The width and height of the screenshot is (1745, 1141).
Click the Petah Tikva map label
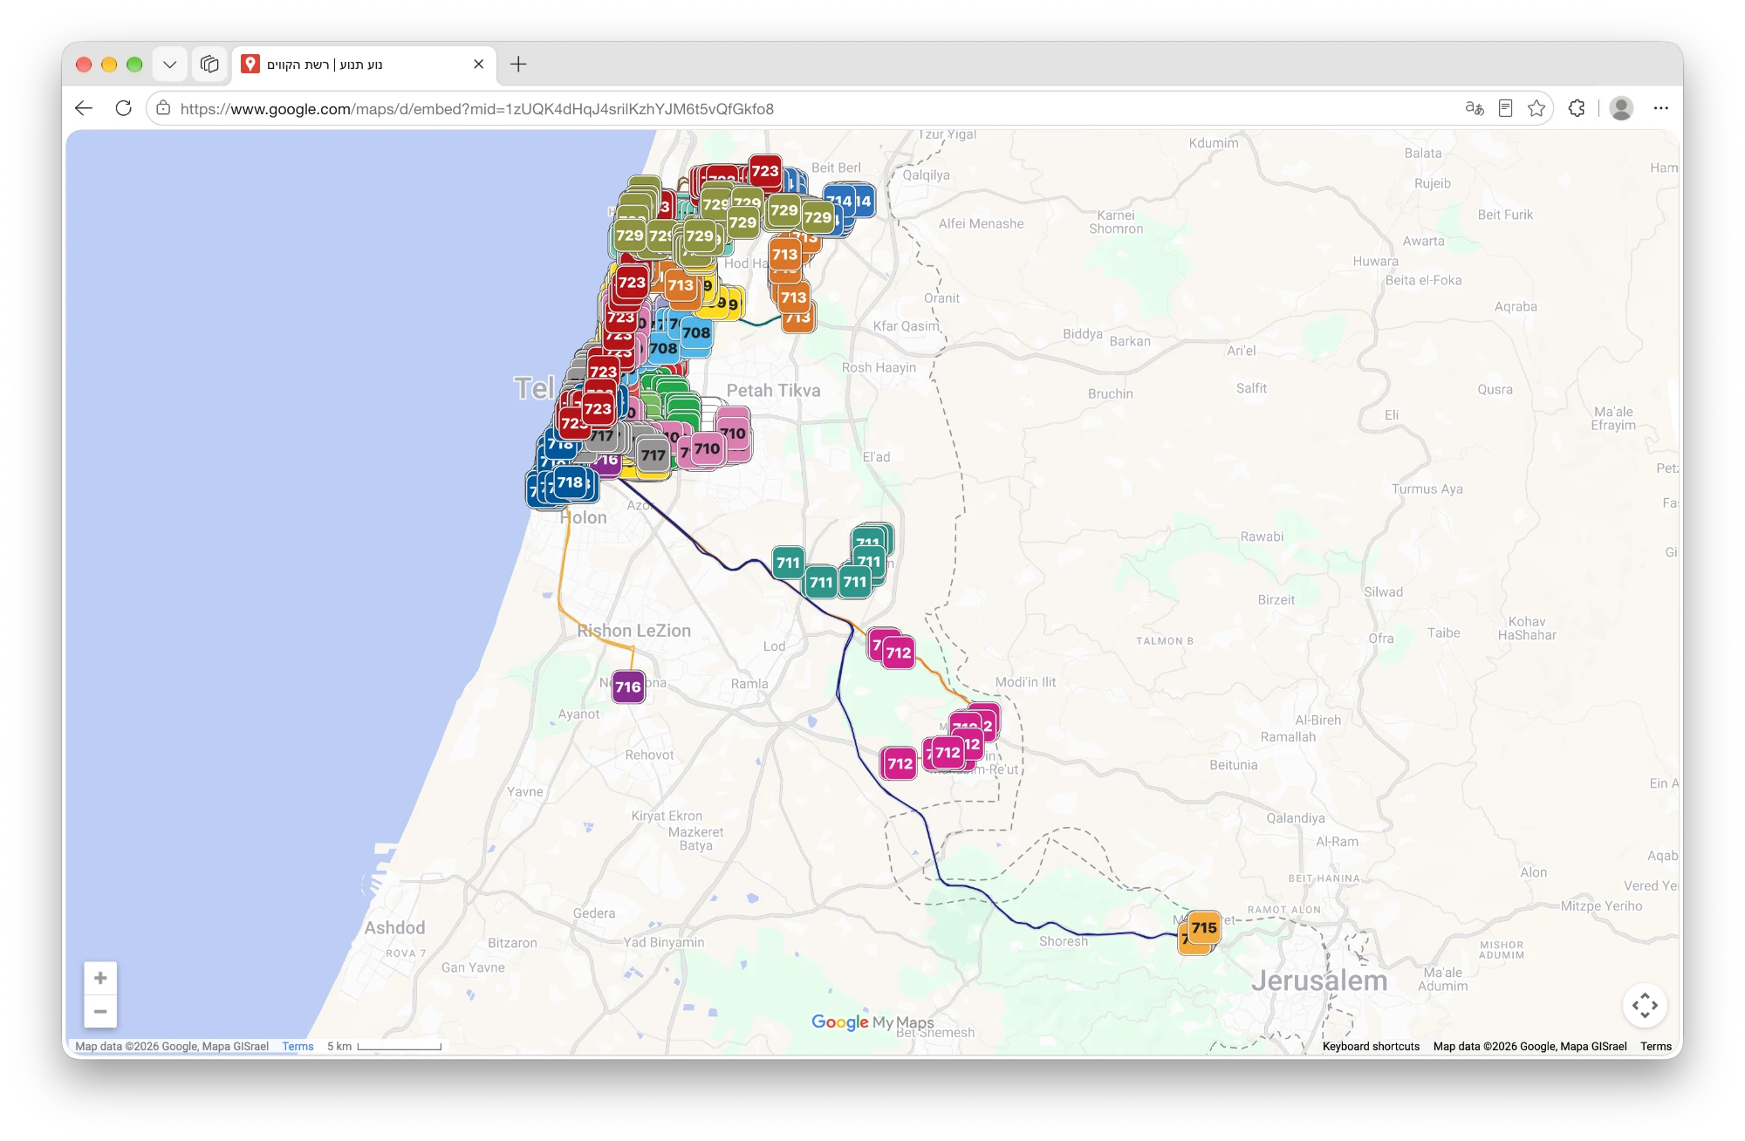pos(774,391)
